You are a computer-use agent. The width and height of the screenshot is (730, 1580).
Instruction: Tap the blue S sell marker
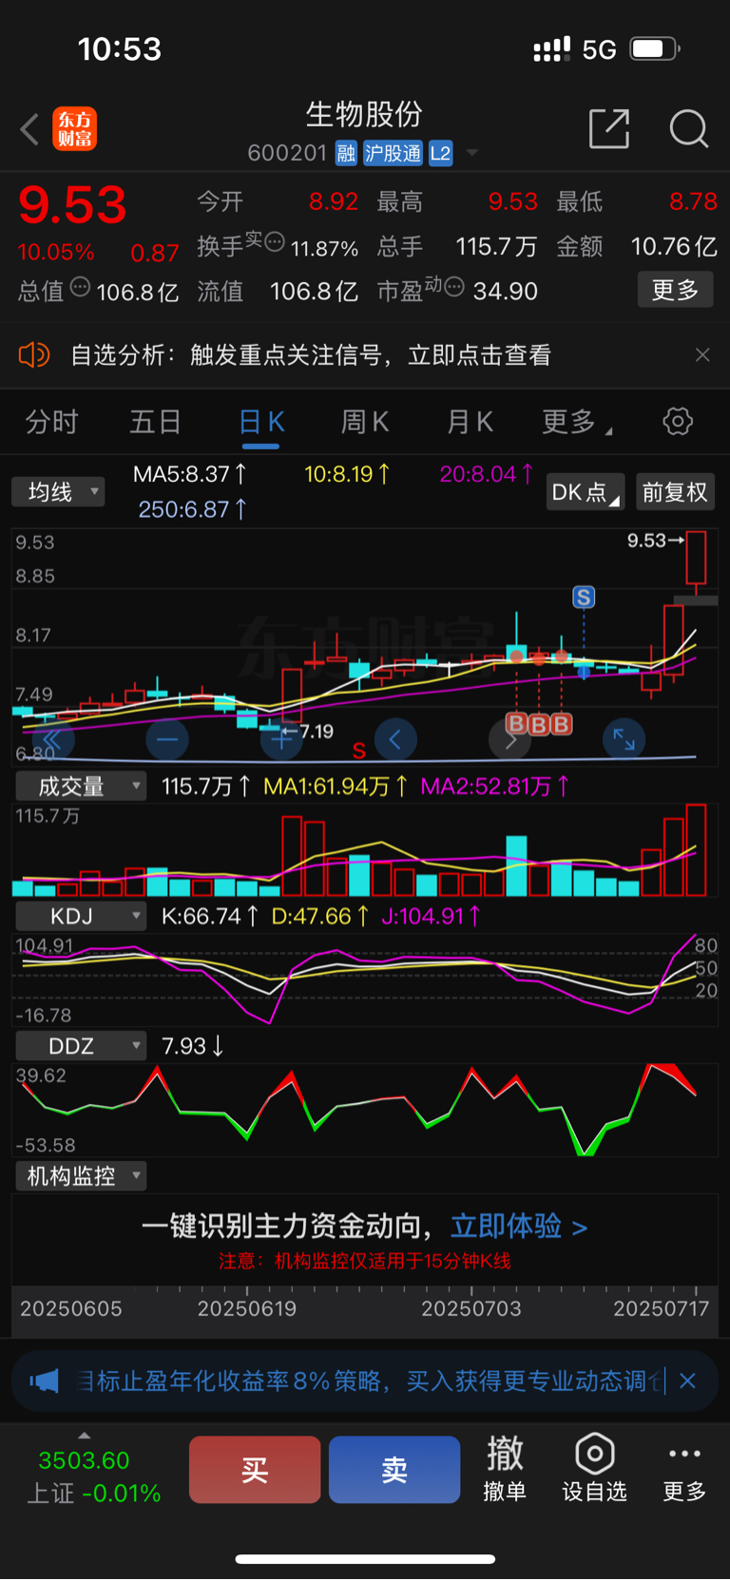tap(584, 598)
